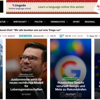Open the Wirtschaft menu item
The width and height of the screenshot is (100, 100).
point(20,22)
